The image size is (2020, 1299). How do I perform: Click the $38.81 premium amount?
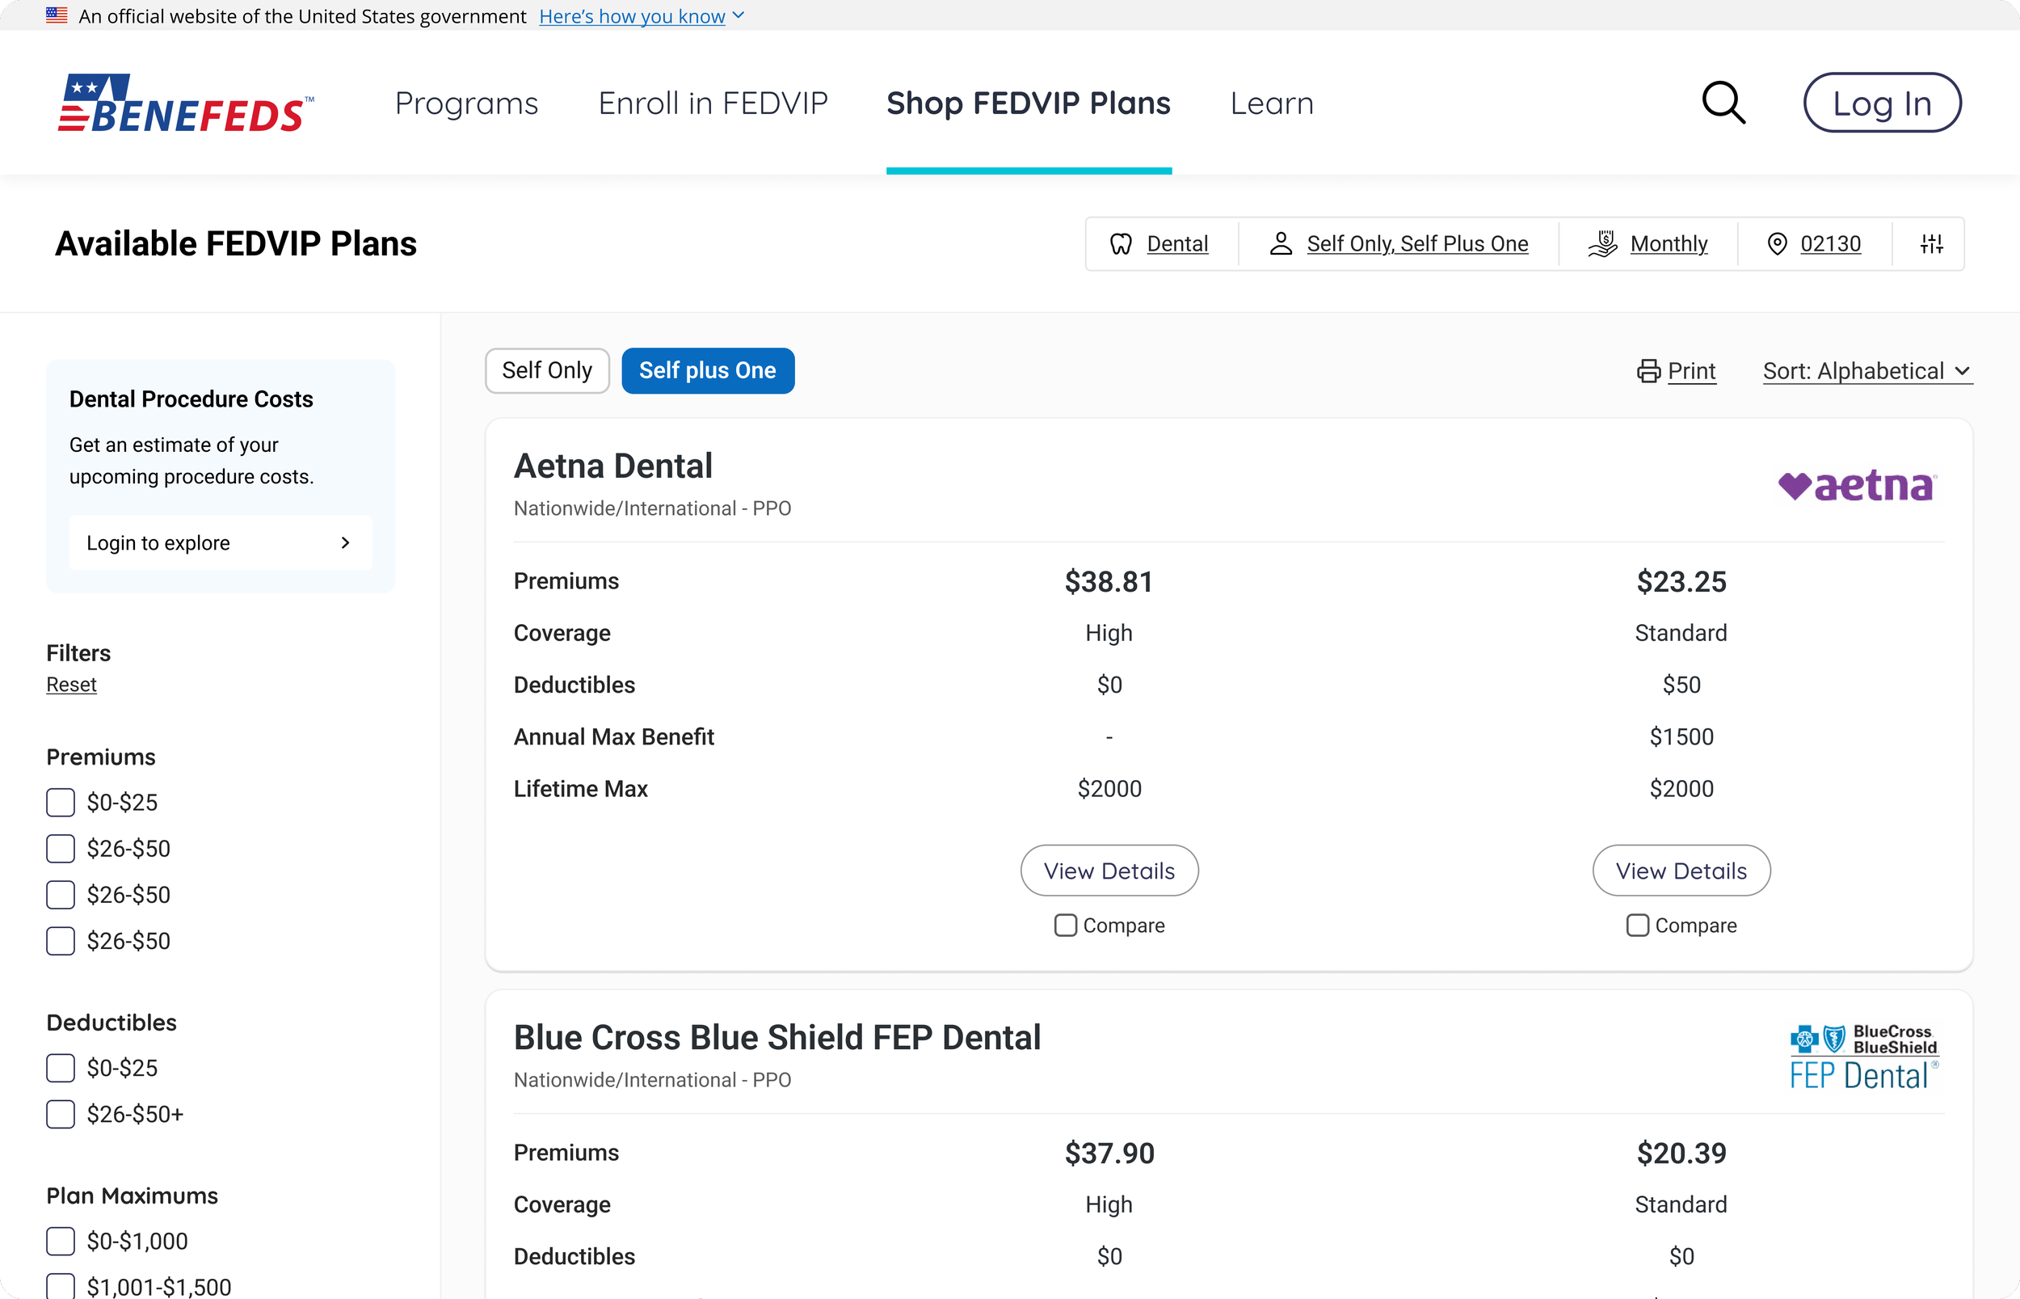pos(1109,581)
